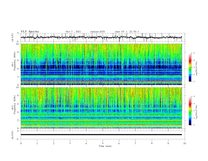The height and width of the screenshot is (161, 208).
Task: Click the '3' tick on the time axis
Action: [x=70, y=143]
